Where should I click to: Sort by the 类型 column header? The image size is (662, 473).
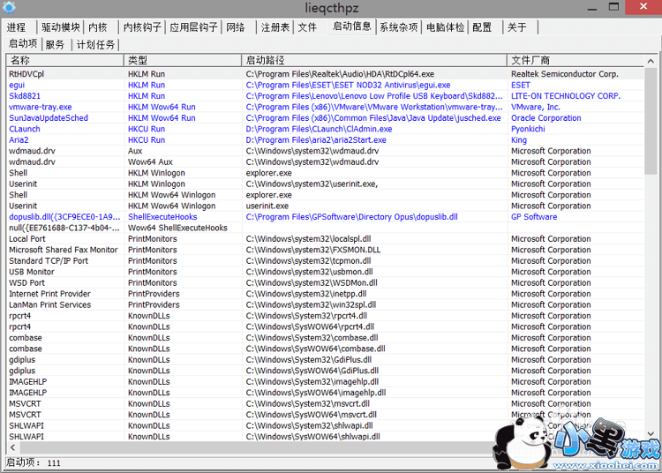(183, 60)
